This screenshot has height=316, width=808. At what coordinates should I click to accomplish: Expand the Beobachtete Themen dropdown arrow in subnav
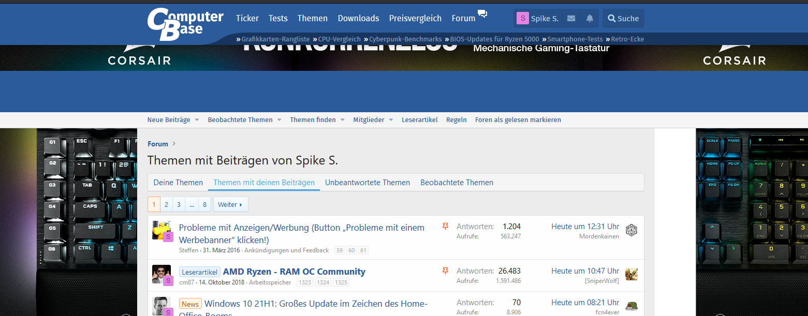pos(279,120)
